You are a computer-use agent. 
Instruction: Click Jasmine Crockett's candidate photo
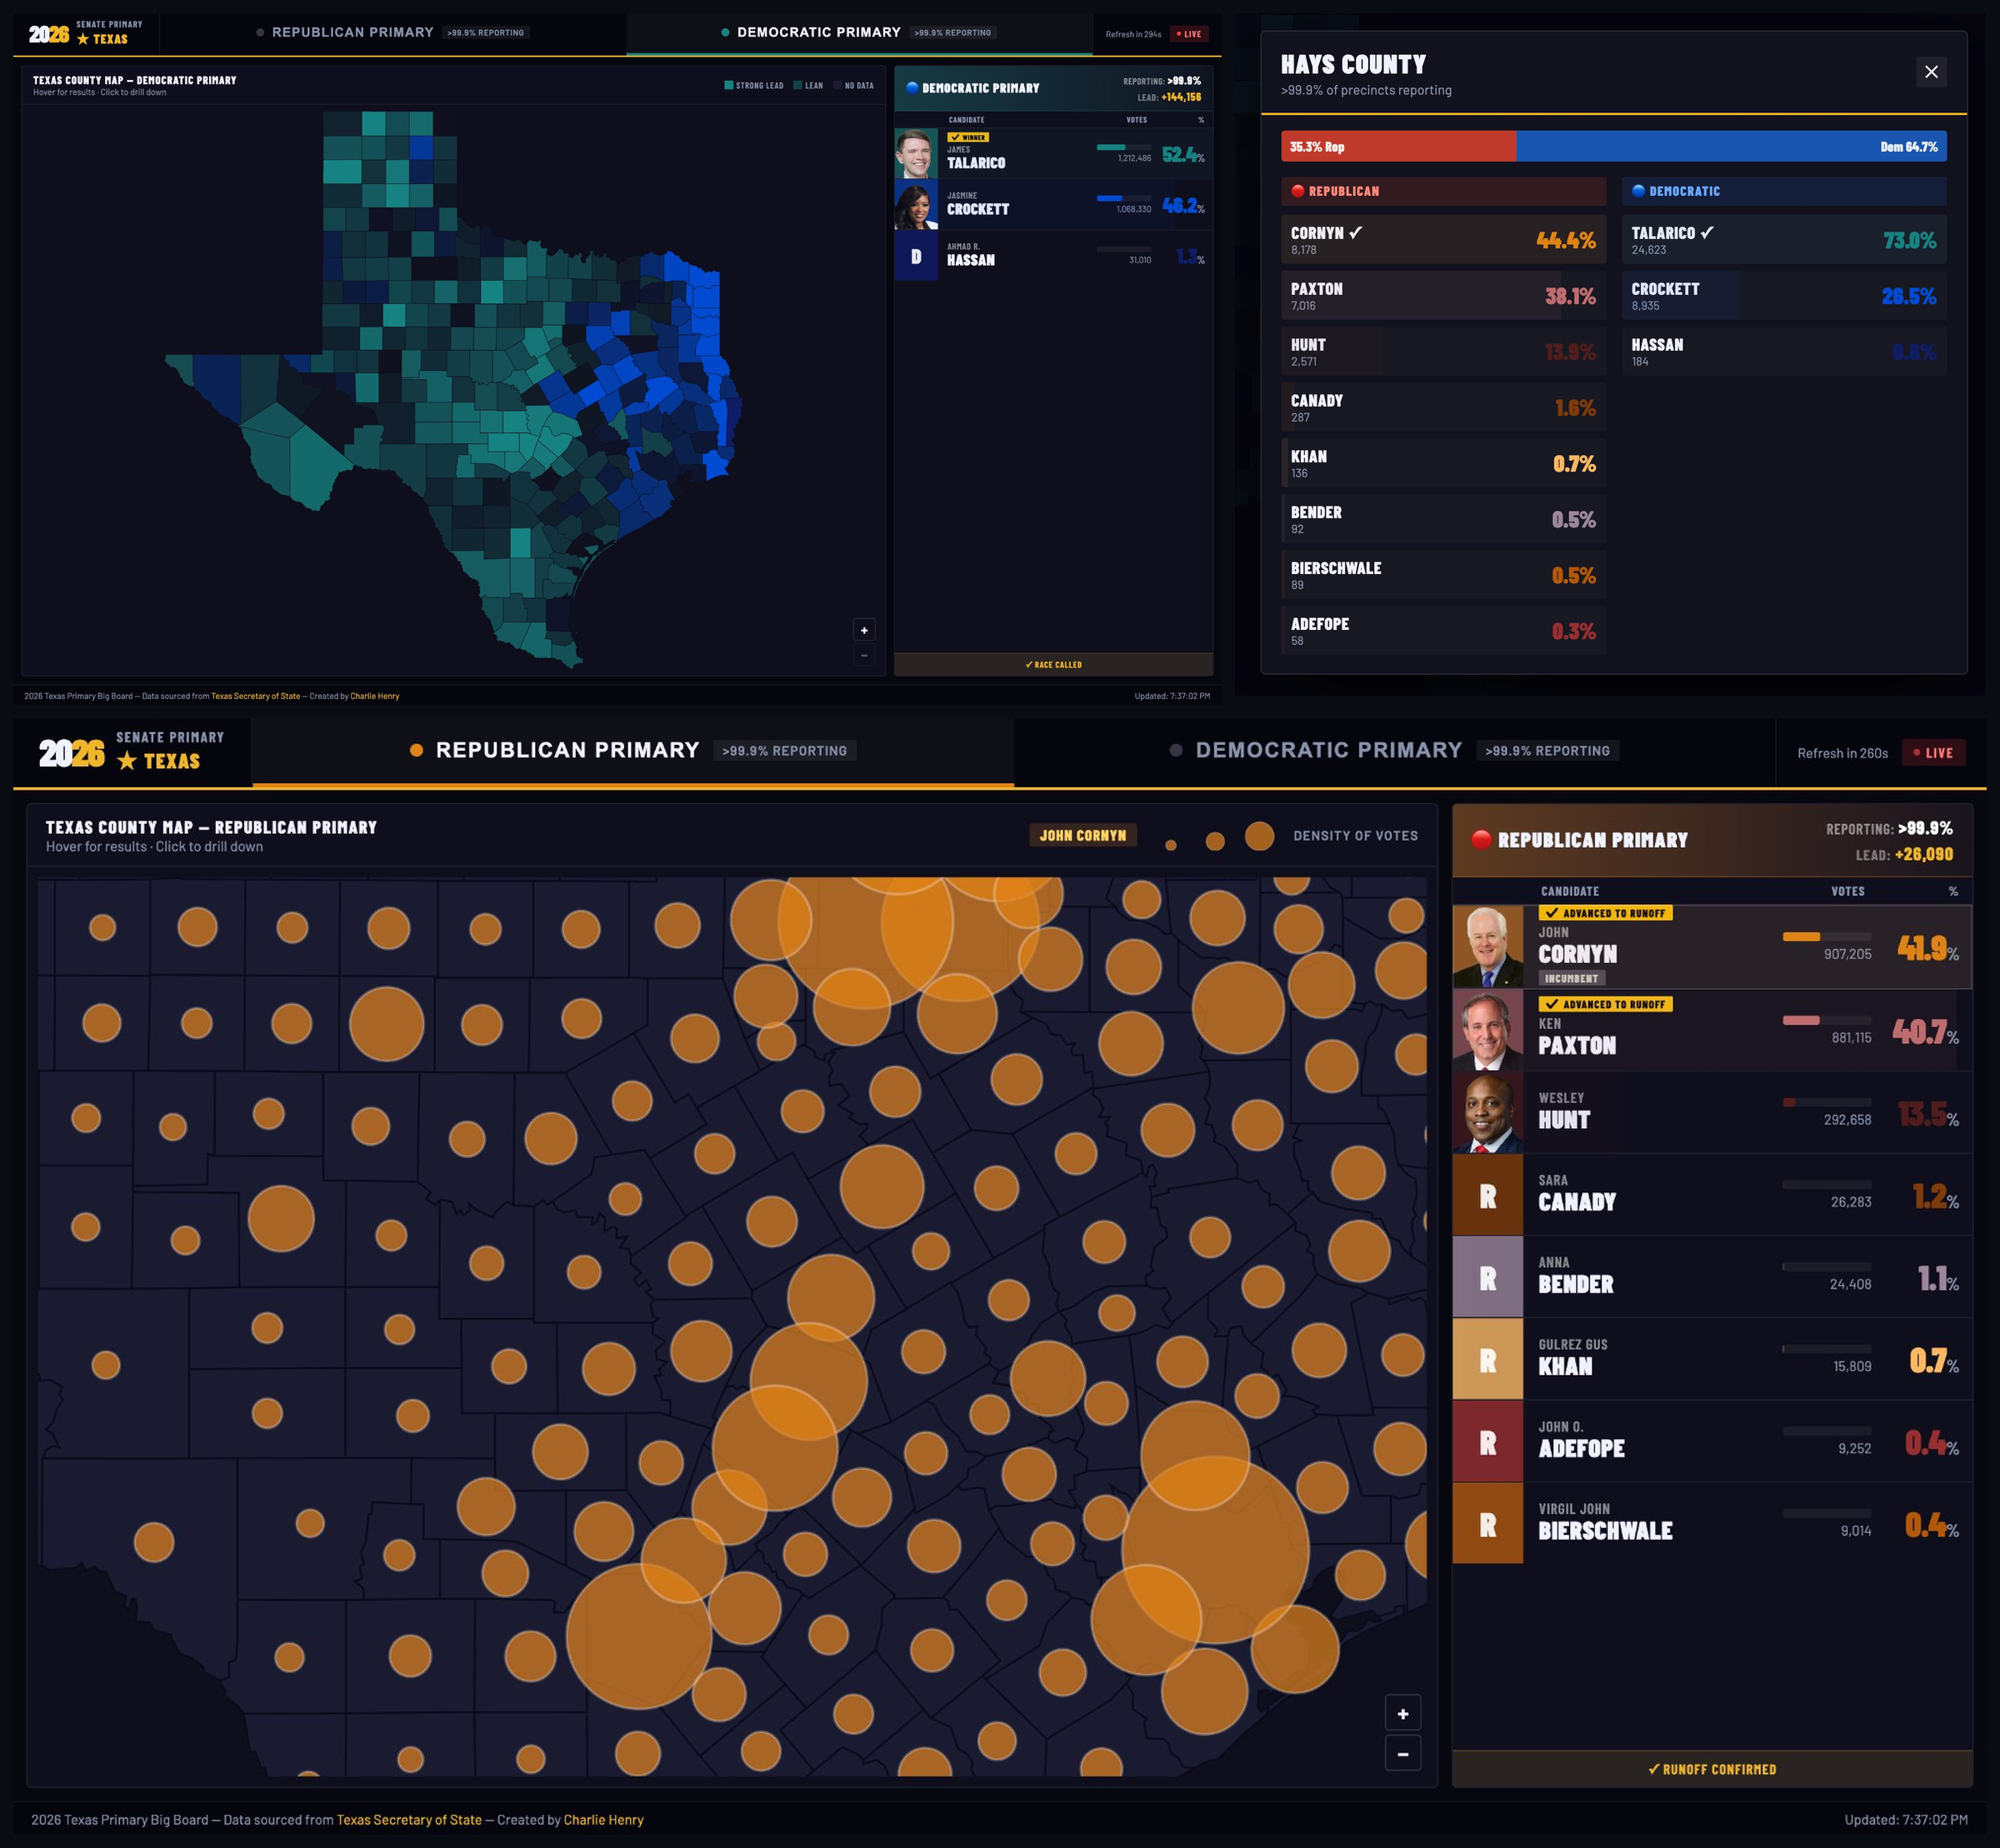915,205
